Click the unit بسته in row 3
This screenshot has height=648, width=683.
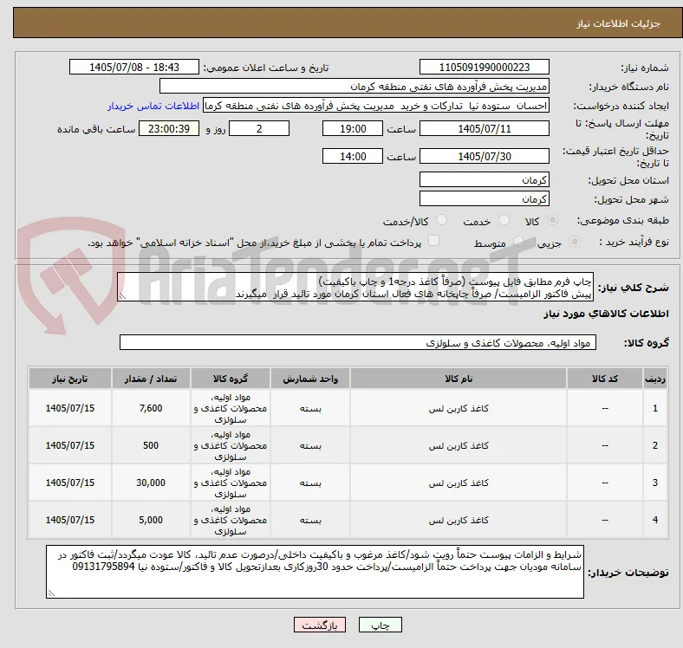310,483
